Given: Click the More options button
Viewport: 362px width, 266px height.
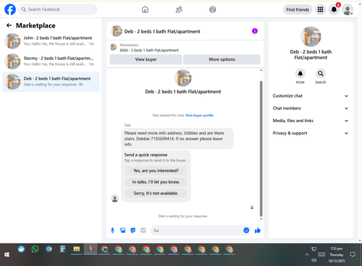Looking at the screenshot, I should (222, 59).
